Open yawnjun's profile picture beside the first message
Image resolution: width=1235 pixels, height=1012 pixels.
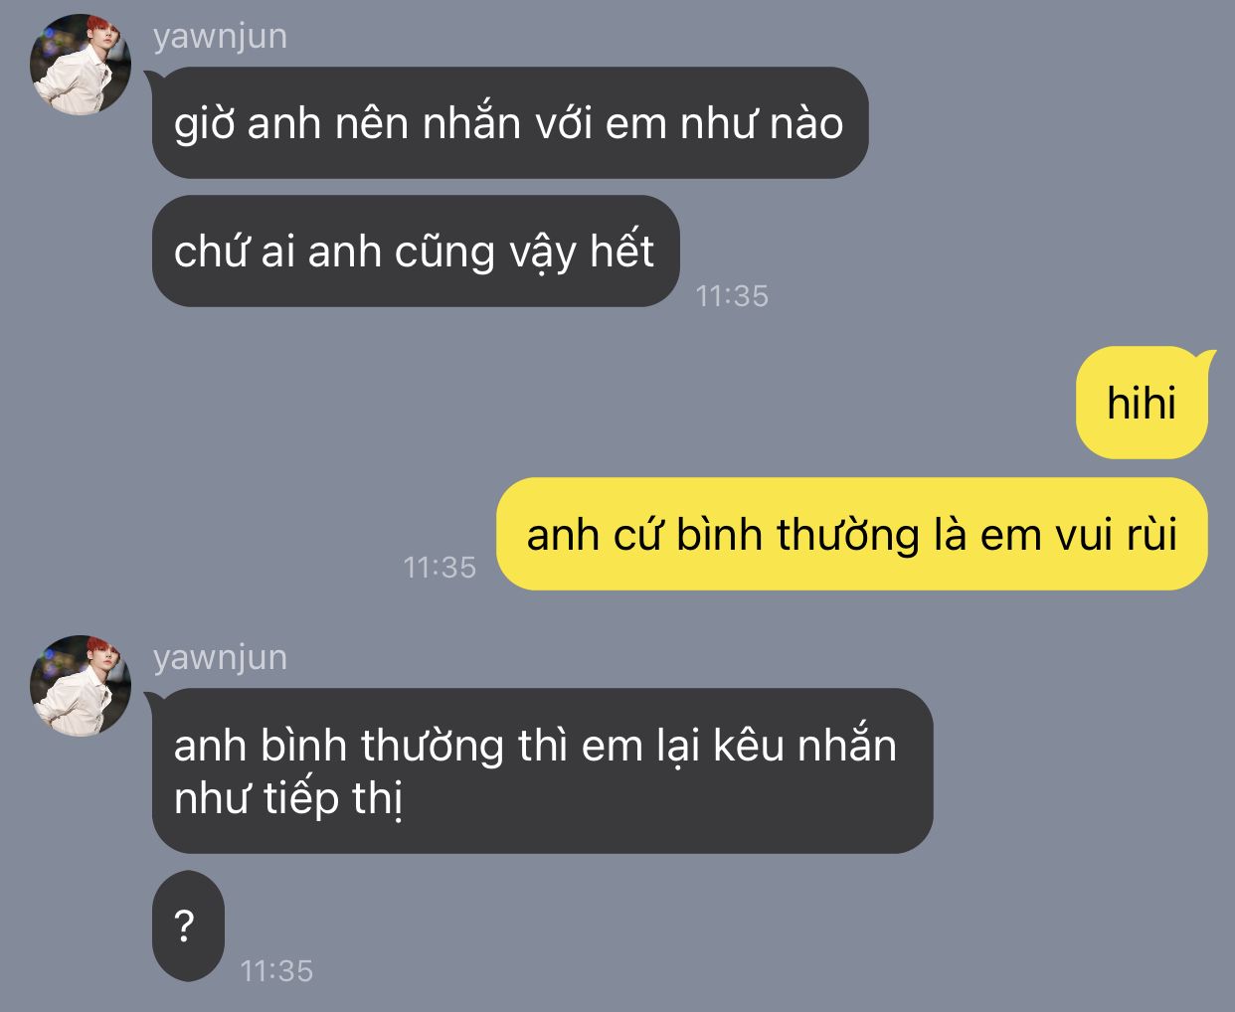point(81,65)
